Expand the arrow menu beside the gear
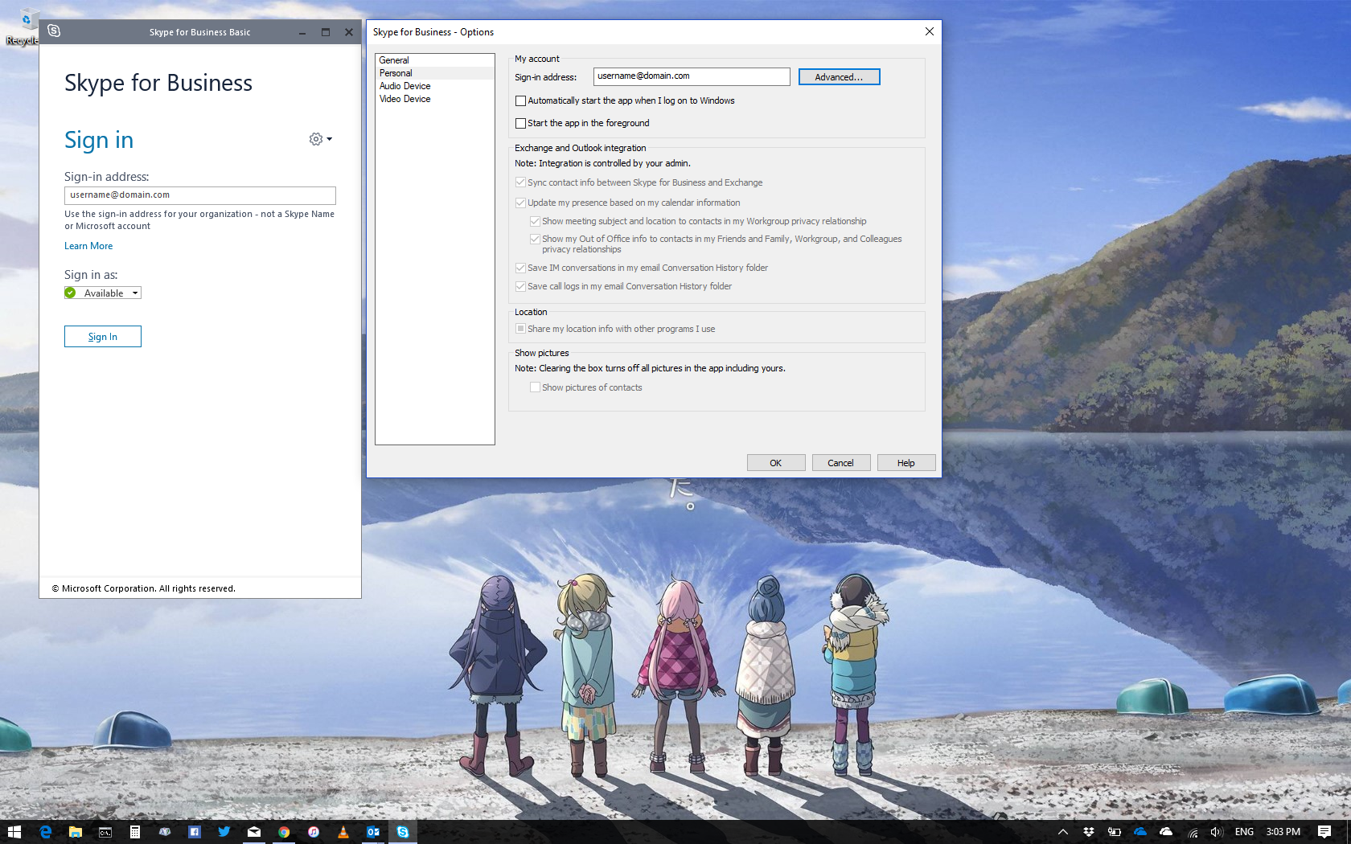The width and height of the screenshot is (1351, 844). pyautogui.click(x=330, y=139)
